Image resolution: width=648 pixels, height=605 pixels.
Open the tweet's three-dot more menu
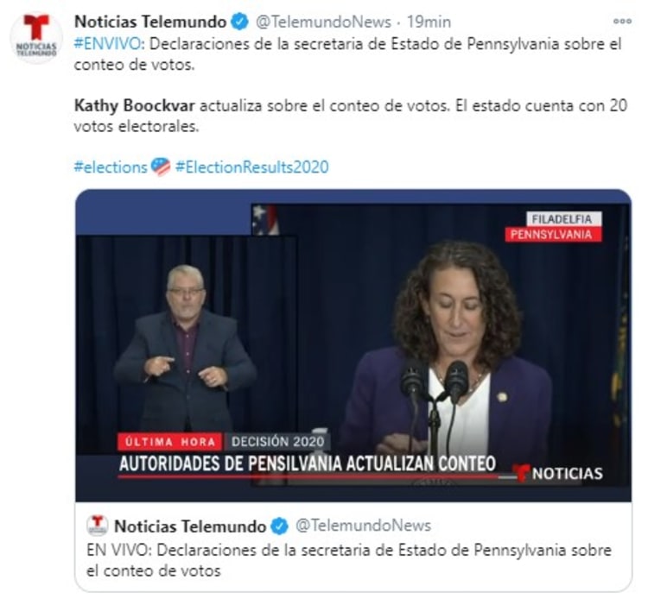click(x=622, y=22)
